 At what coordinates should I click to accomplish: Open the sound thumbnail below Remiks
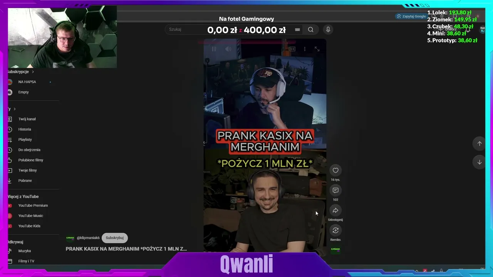[x=335, y=249]
